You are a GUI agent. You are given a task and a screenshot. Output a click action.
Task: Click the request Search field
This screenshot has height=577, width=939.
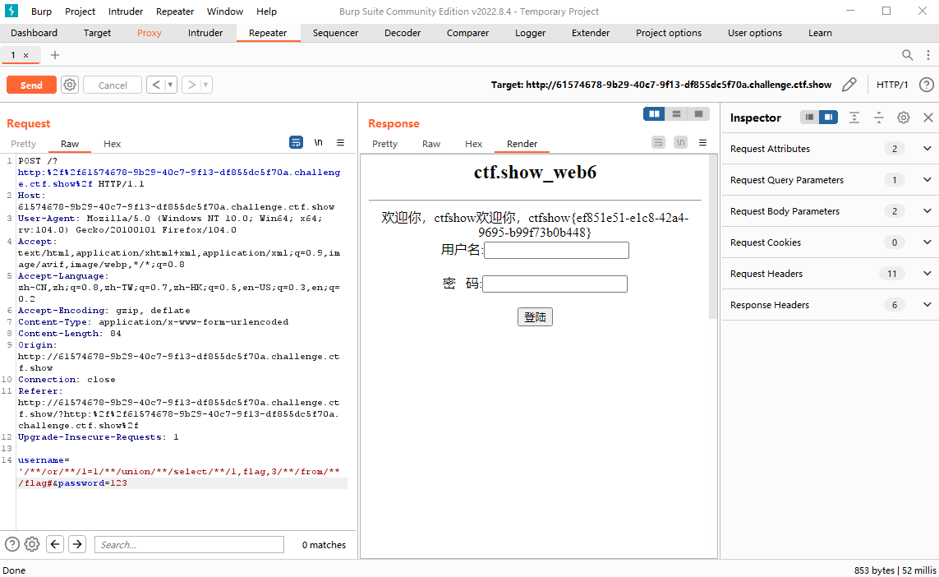coord(189,545)
